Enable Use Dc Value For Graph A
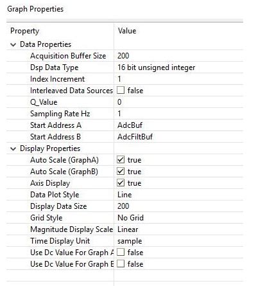256x286 pixels. [121, 253]
